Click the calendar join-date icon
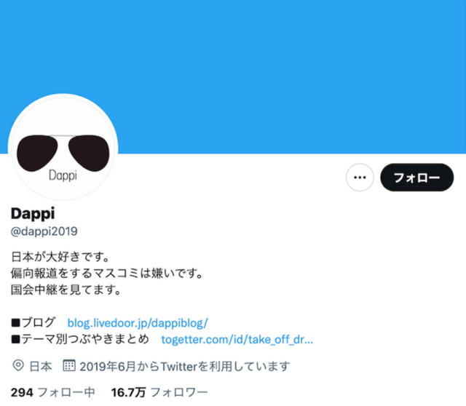Viewport: 466px width, 406px height. click(x=69, y=365)
